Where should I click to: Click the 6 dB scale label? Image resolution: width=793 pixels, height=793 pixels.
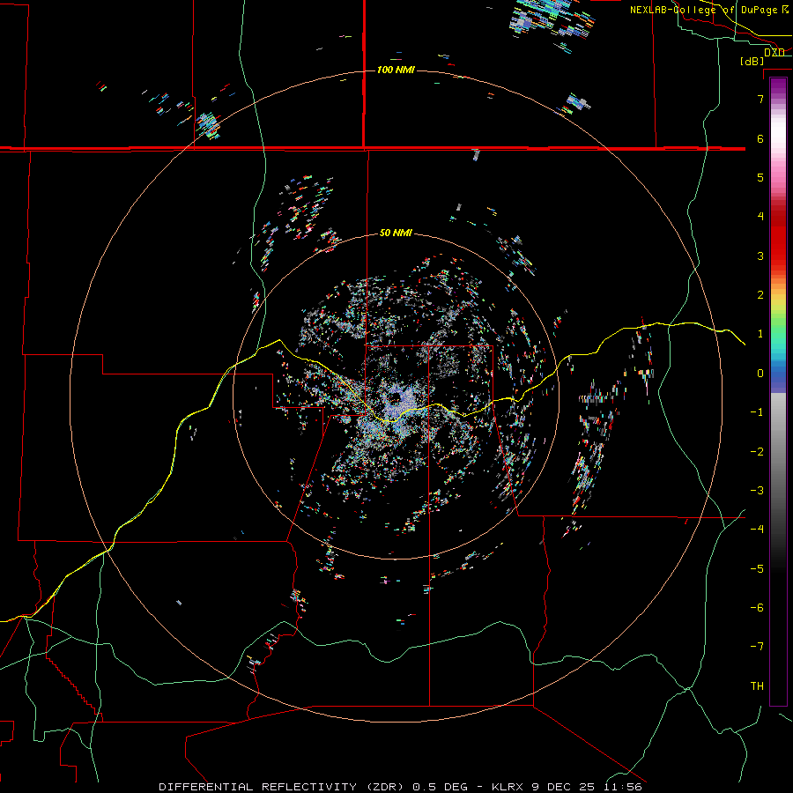[760, 138]
